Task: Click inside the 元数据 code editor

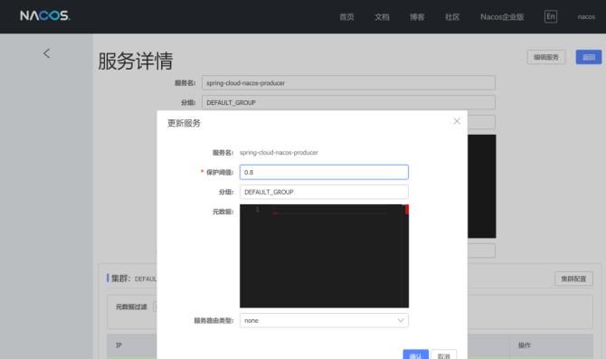Action: click(324, 256)
